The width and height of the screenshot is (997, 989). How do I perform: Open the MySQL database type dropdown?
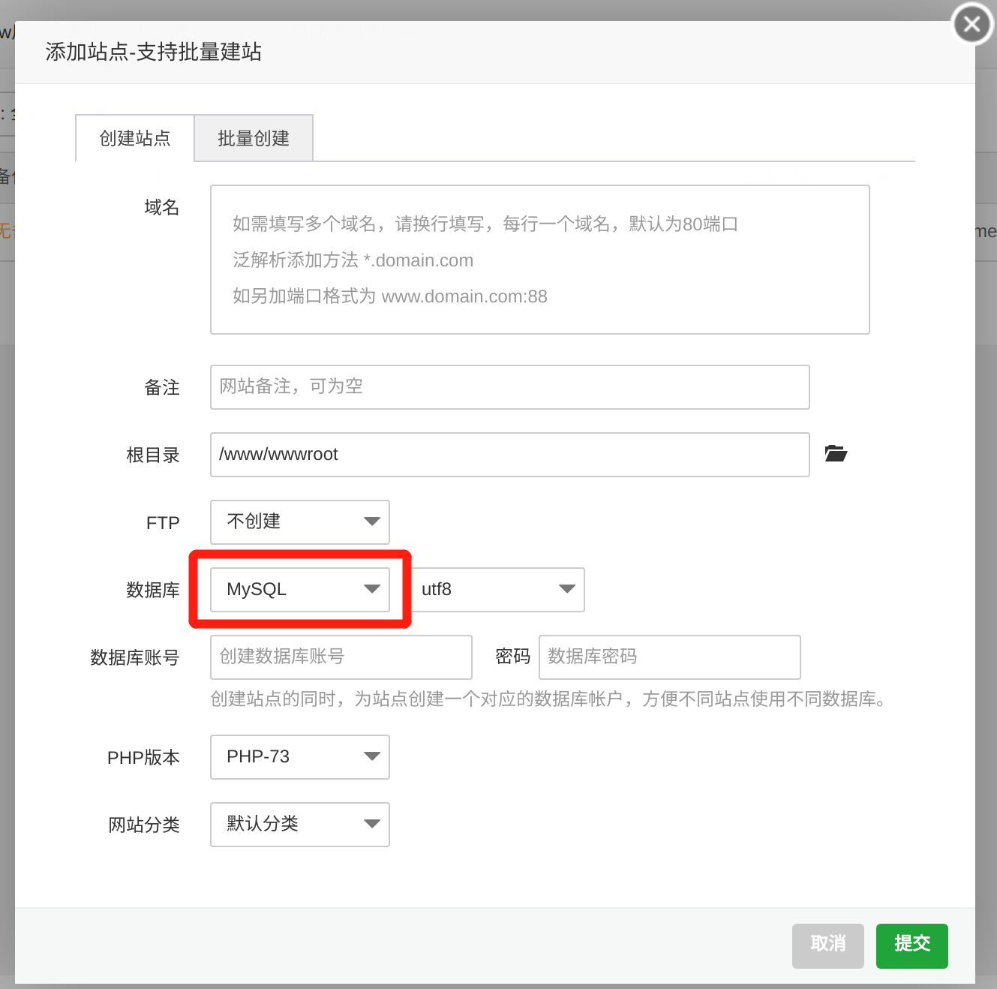[x=300, y=590]
